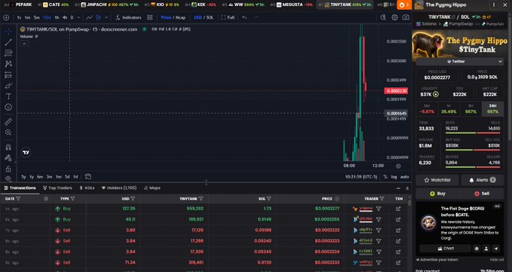Filter by TINYTANK amount column
This screenshot has width=512, height=272.
tap(201, 199)
